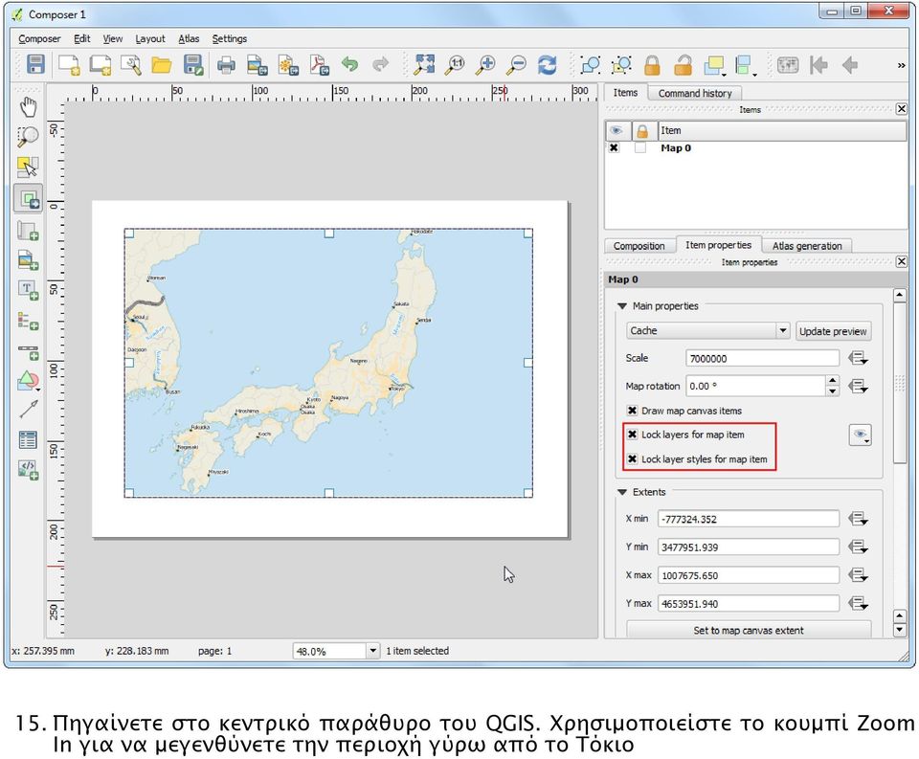
Task: Click the Duplicate composer icon
Action: [x=101, y=64]
